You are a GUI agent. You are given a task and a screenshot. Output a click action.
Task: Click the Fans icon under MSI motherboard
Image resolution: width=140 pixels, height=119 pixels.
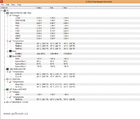click(x=10, y=51)
